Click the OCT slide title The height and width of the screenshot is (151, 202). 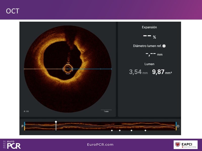[13, 11]
